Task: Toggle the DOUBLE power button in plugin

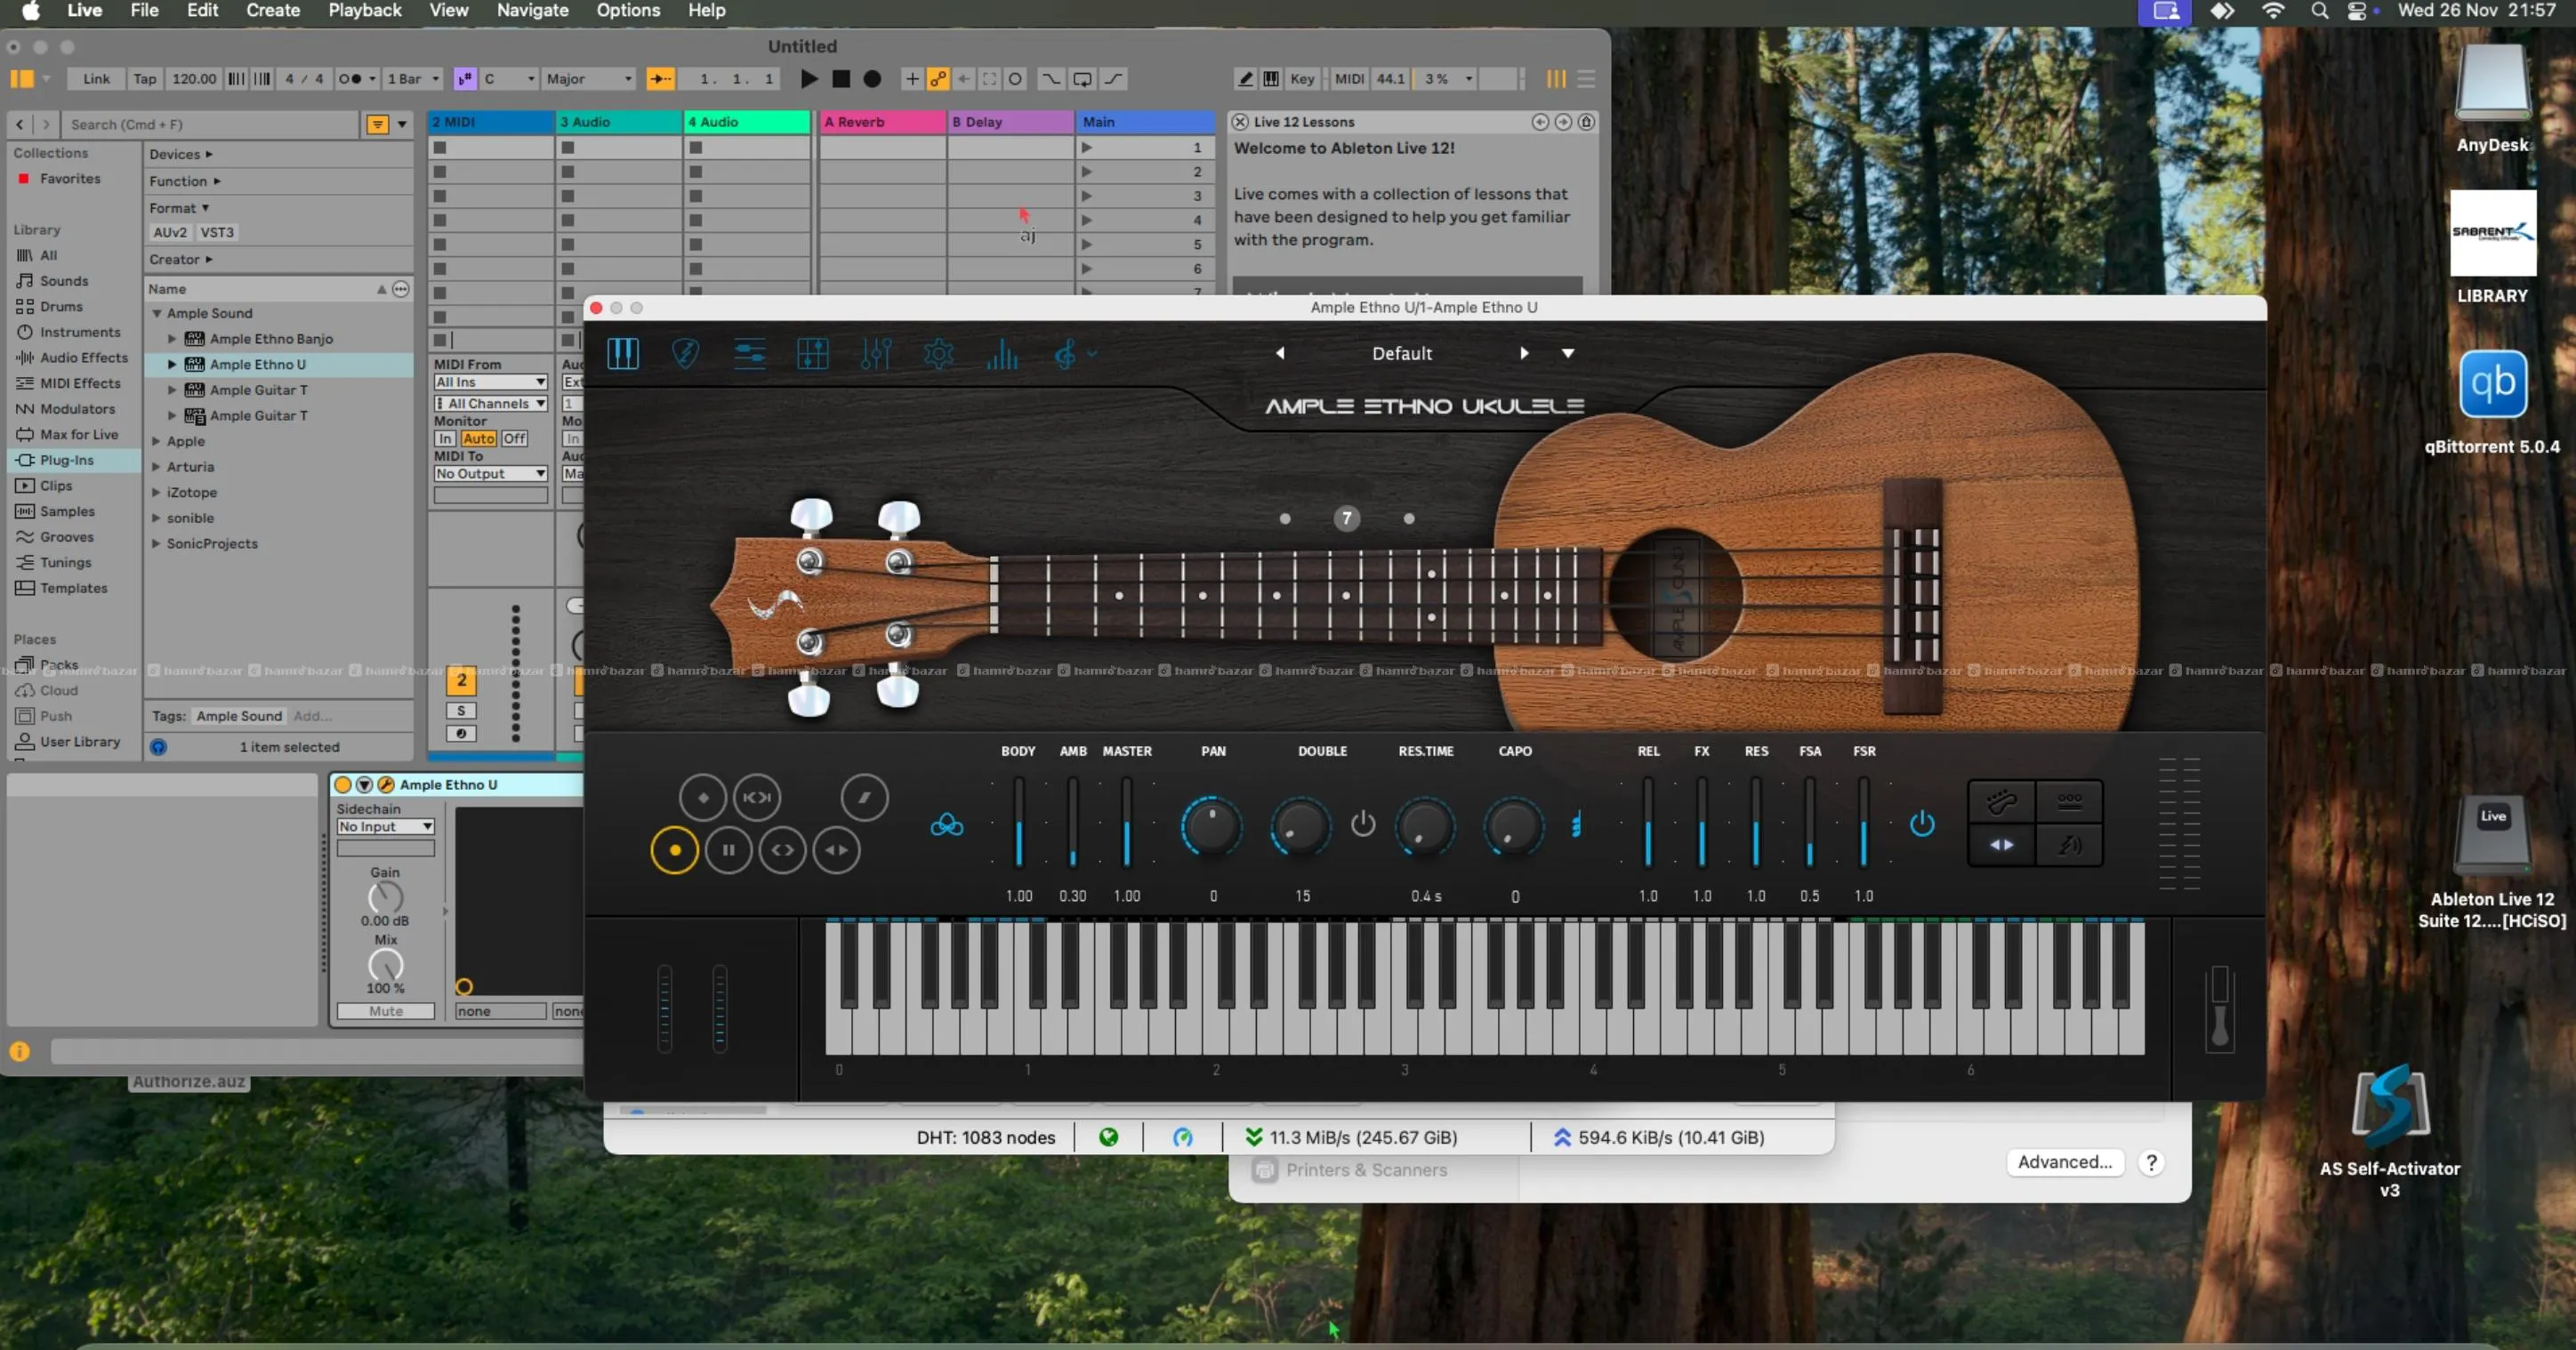Action: pyautogui.click(x=1363, y=824)
